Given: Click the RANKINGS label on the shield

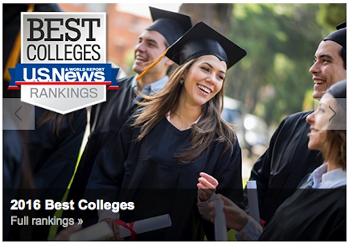Looking at the screenshot, I should click(x=64, y=93).
